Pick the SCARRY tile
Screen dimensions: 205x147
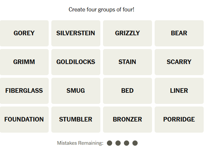(179, 62)
